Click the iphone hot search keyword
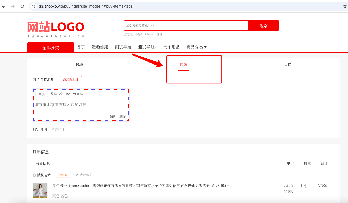Screen dimensions: 348x203 tap(149, 34)
